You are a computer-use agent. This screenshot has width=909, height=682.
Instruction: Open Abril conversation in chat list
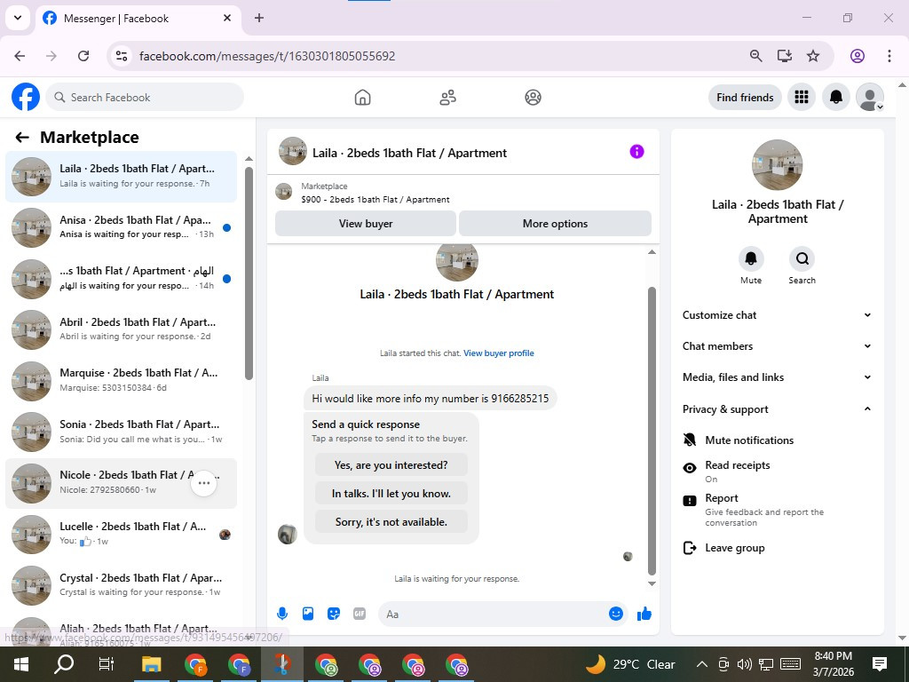[121, 329]
